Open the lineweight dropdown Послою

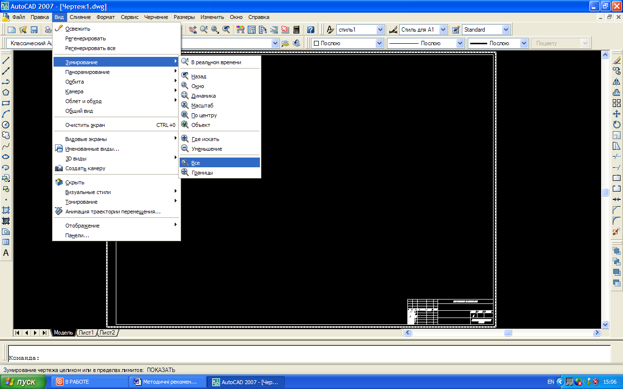(x=498, y=43)
